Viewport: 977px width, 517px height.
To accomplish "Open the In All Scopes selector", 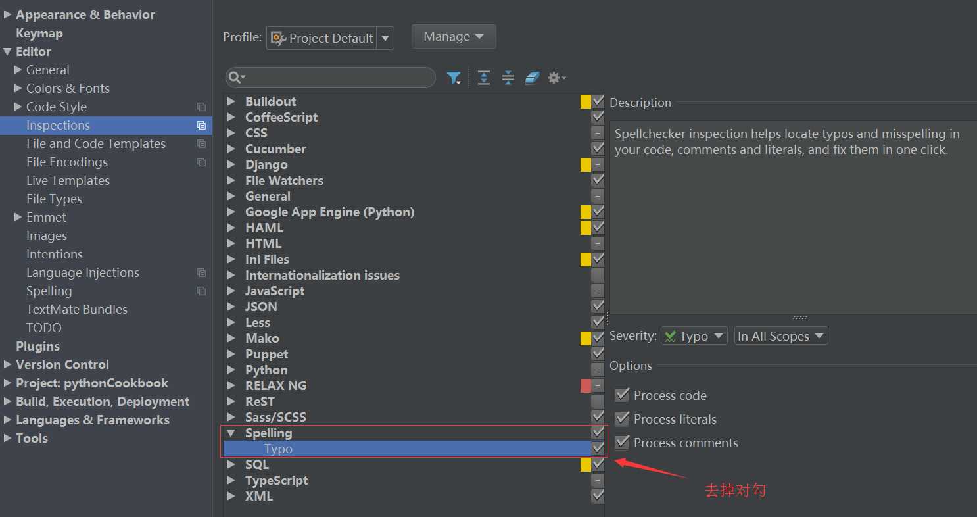I will tap(780, 336).
